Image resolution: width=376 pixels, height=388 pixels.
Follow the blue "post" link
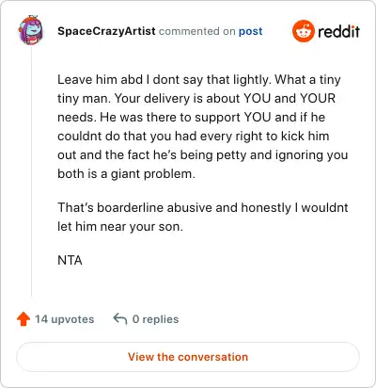coord(251,31)
